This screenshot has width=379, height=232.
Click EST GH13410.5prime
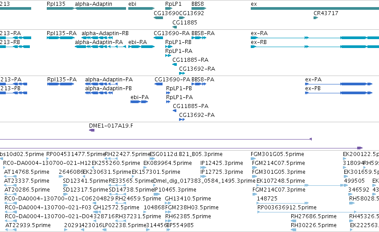188,199
